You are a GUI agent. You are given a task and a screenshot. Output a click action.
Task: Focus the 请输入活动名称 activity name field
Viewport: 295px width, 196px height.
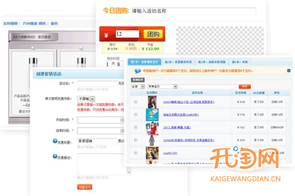click(x=193, y=11)
